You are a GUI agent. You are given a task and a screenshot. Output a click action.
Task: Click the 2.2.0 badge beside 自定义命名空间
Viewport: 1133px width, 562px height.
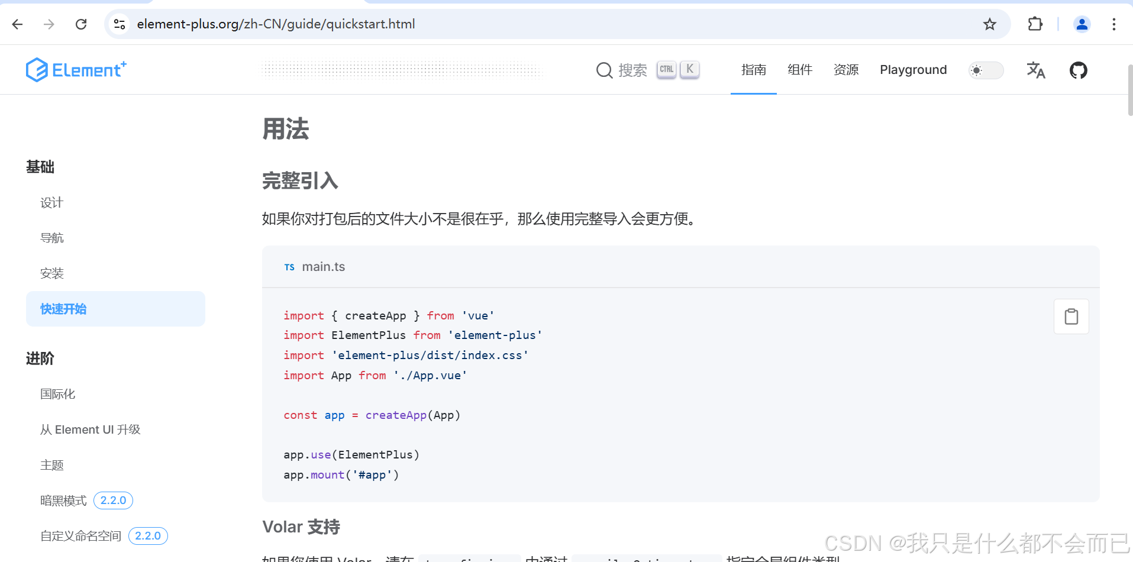pos(148,536)
